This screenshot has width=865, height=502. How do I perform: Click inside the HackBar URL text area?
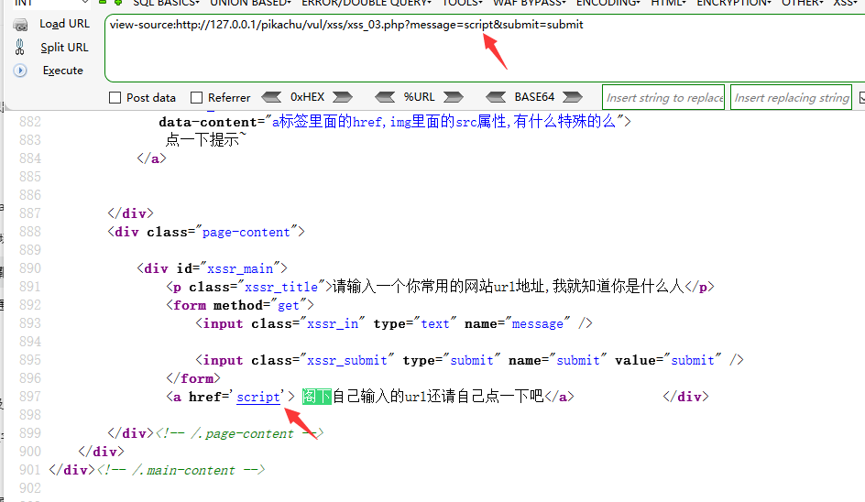point(485,49)
